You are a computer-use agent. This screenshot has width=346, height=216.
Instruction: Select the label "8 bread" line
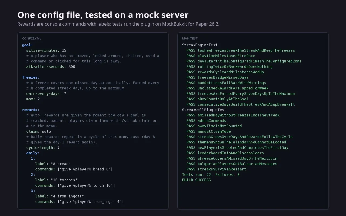click(53, 164)
